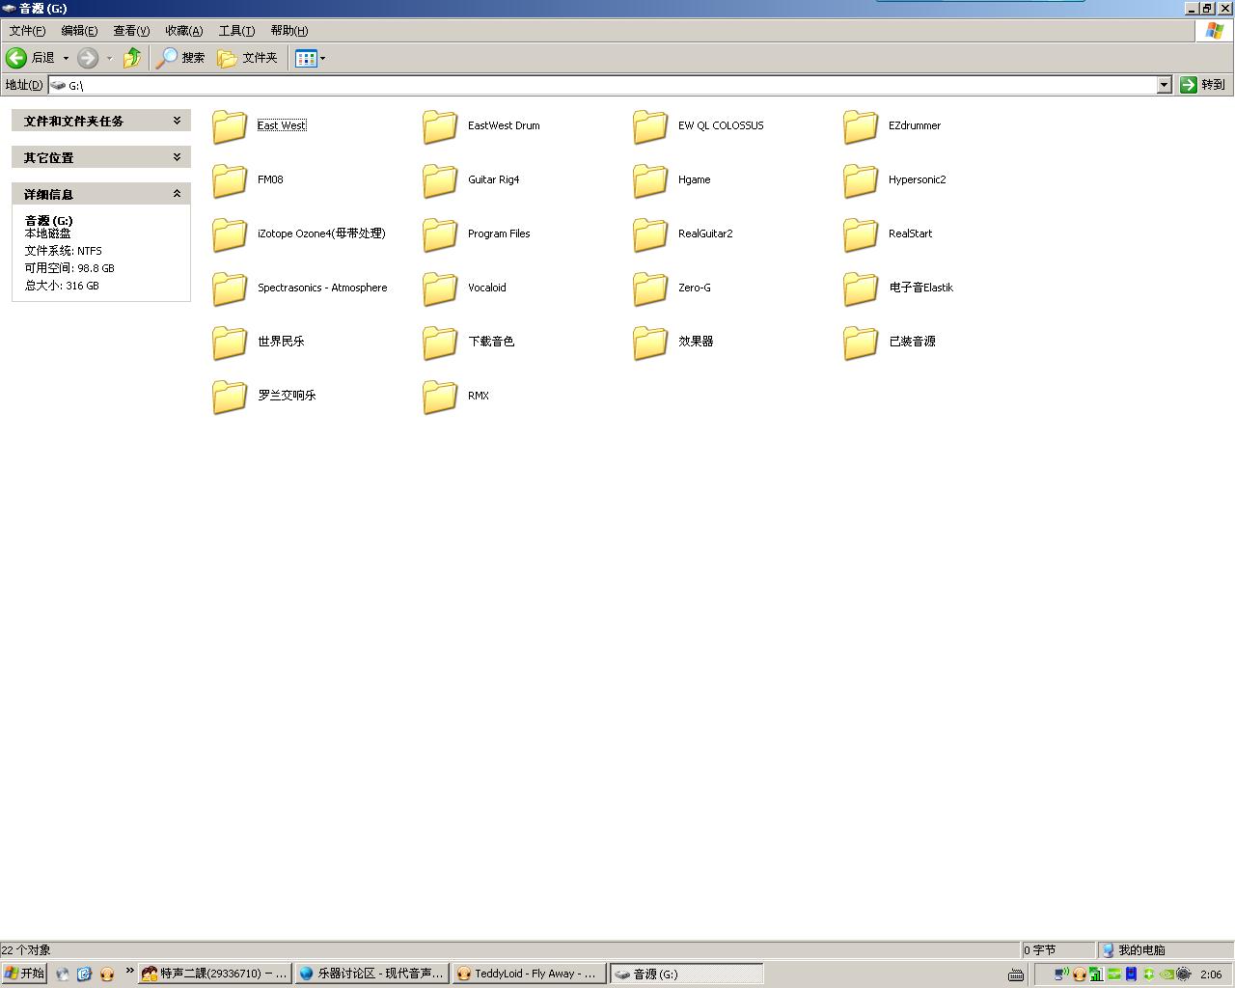Select the Vocaloid folder icon
The width and height of the screenshot is (1235, 988).
pyautogui.click(x=440, y=288)
